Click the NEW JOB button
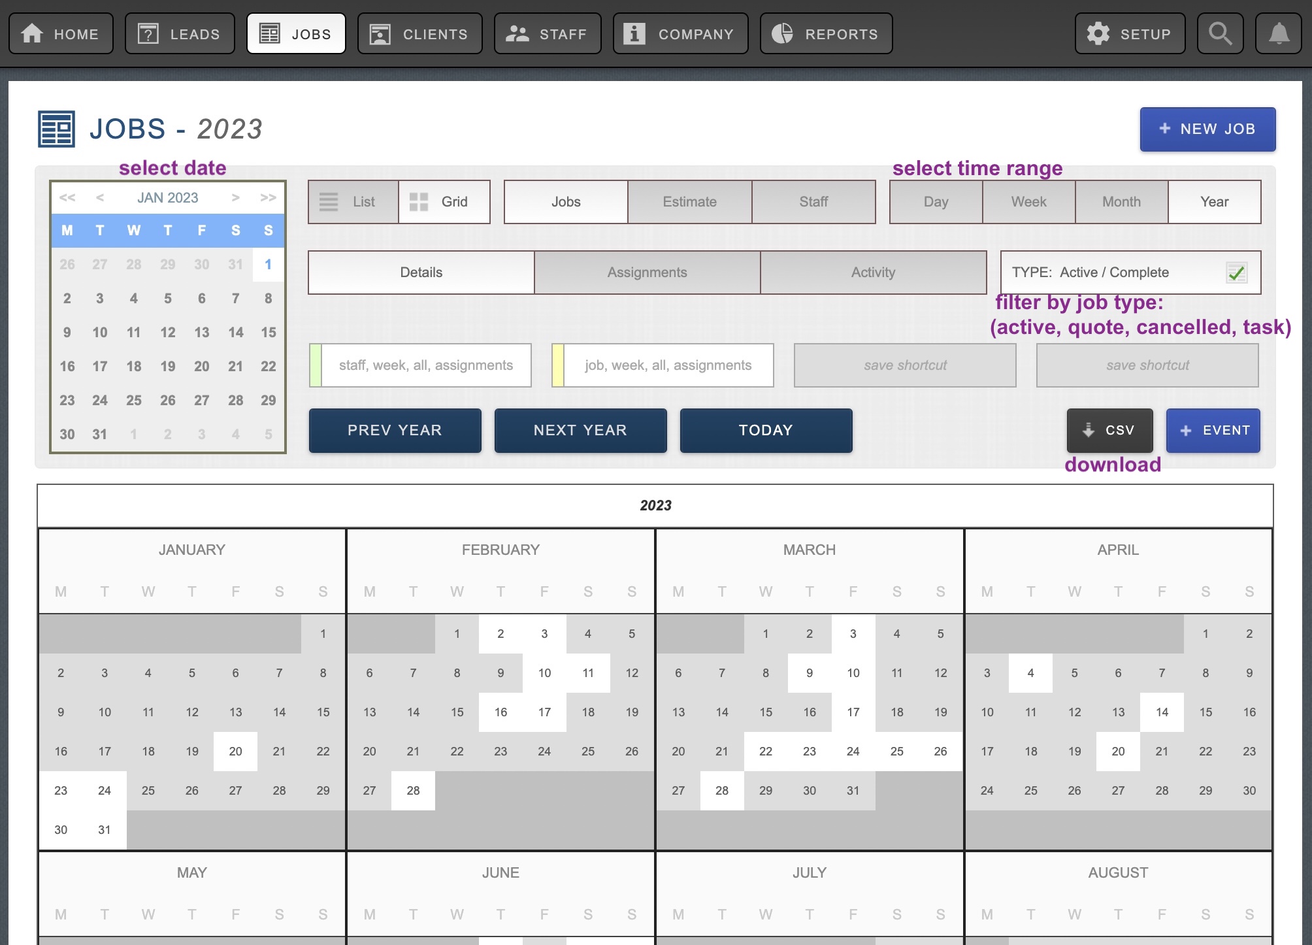The width and height of the screenshot is (1312, 945). (1207, 129)
